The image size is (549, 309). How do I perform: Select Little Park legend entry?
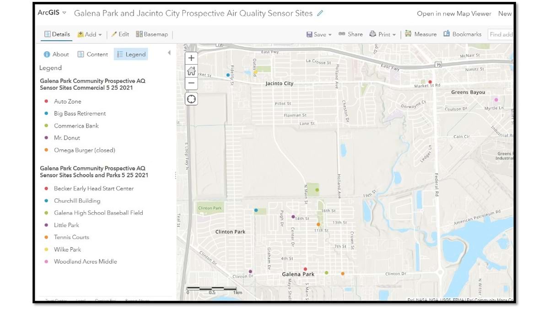66,225
